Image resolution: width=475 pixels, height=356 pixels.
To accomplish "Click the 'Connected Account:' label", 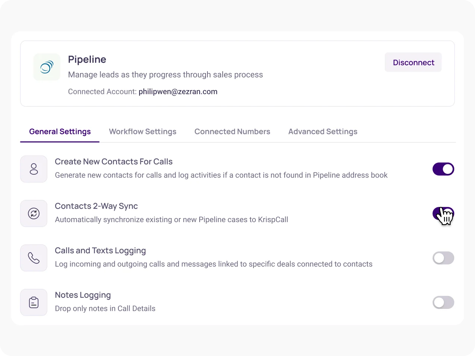I will (x=102, y=92).
